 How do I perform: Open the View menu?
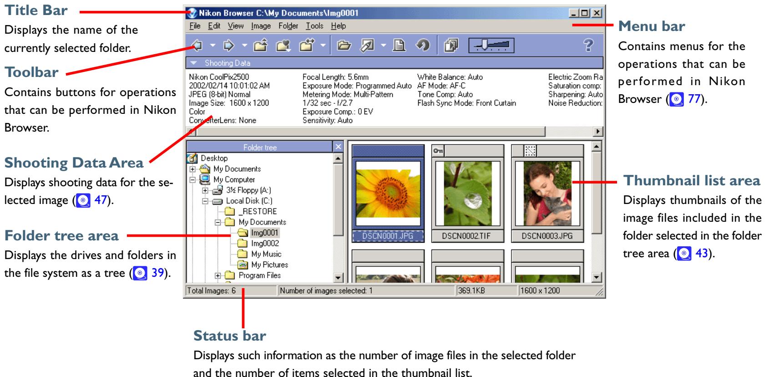236,26
